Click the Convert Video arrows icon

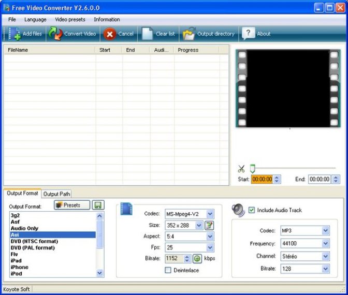click(x=55, y=34)
